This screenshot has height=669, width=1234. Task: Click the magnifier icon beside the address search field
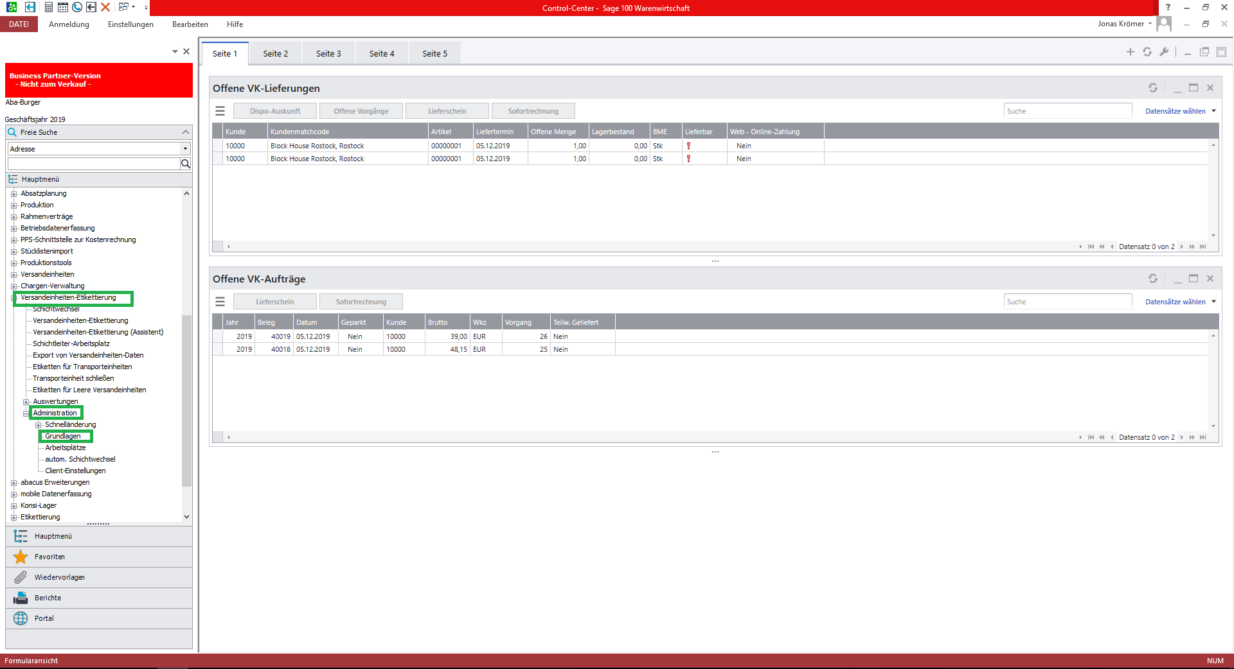coord(186,164)
